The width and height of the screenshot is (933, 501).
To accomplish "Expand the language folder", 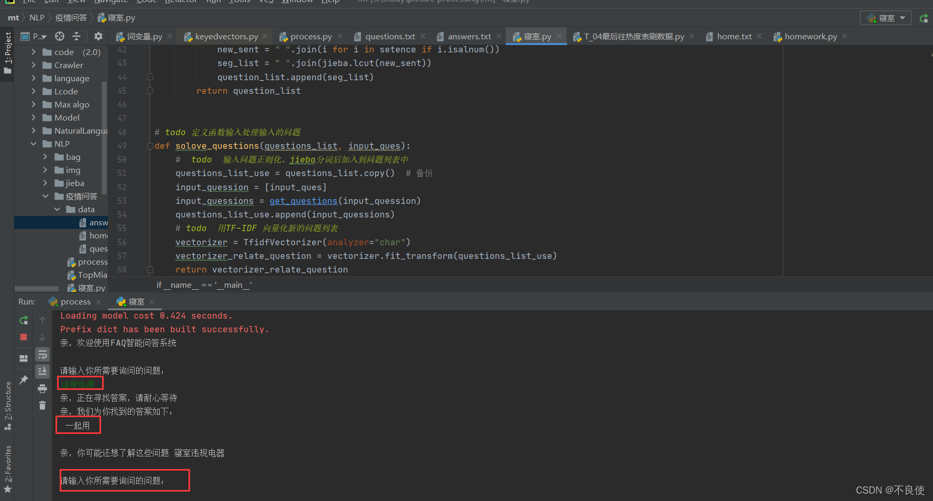I will pos(34,78).
